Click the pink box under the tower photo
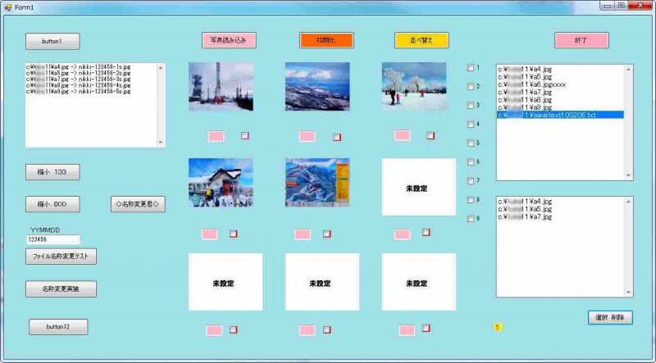Viewport: 656px width, 363px height. click(216, 136)
